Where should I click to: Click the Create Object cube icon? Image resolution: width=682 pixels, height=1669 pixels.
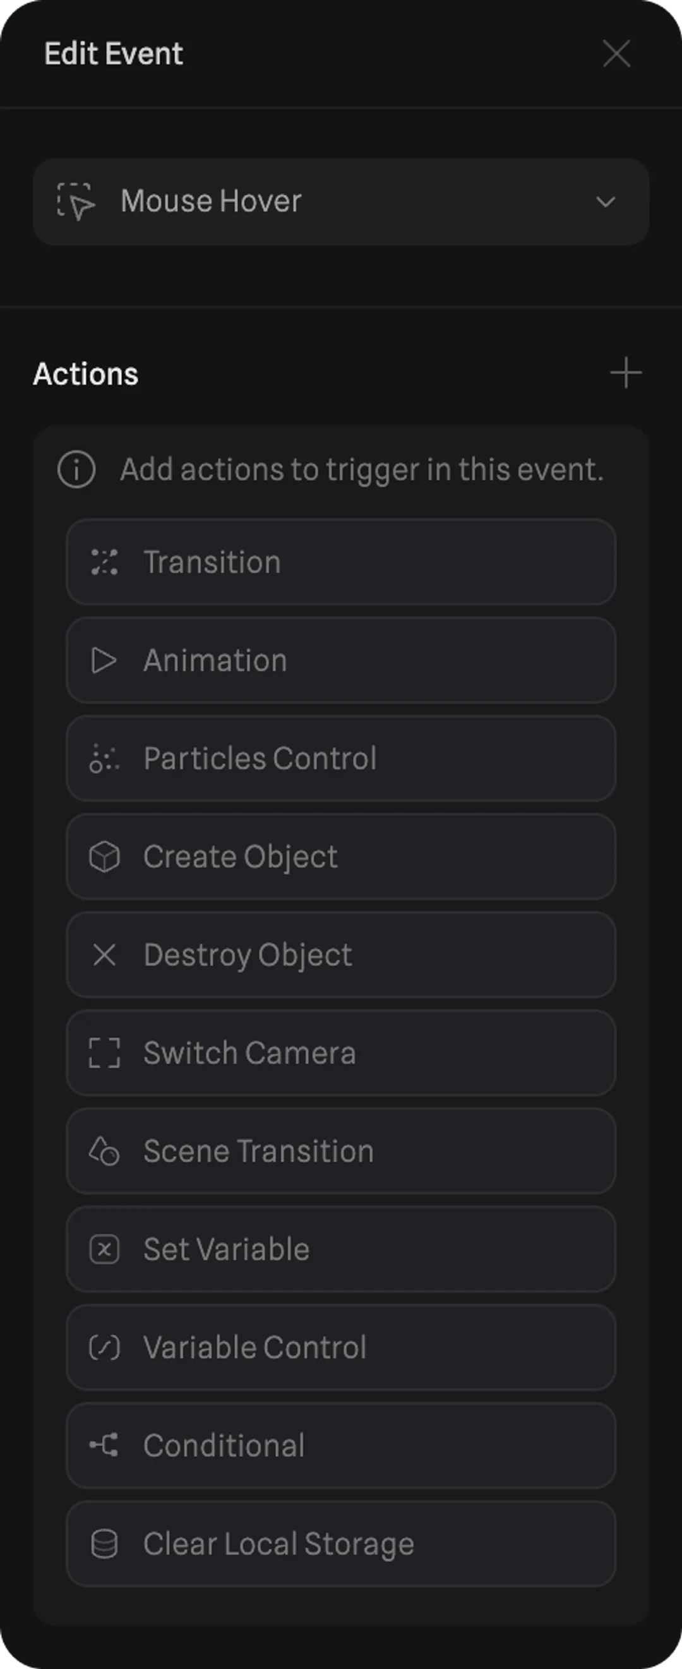(x=104, y=857)
